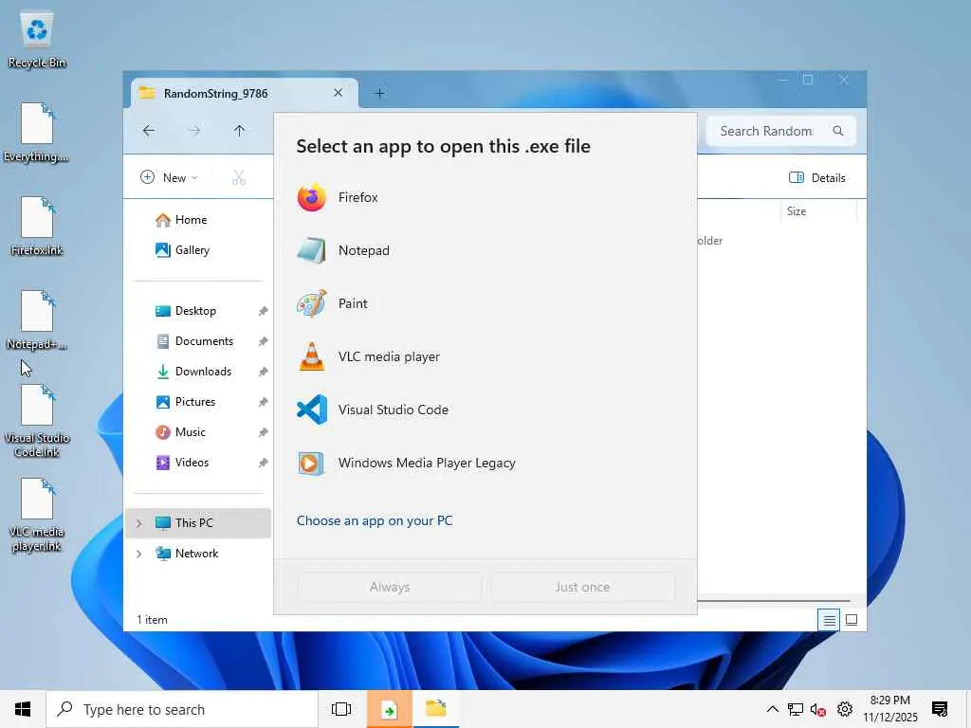
Task: Select VLC media player option
Action: point(485,356)
